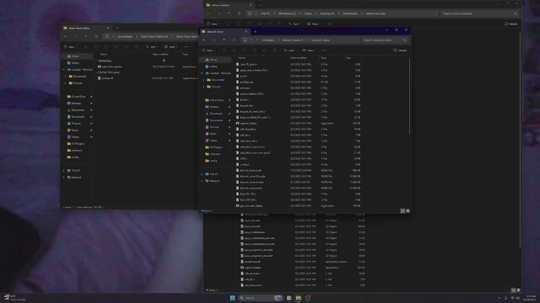Open Music in discord_voice sidebar

click(213, 134)
